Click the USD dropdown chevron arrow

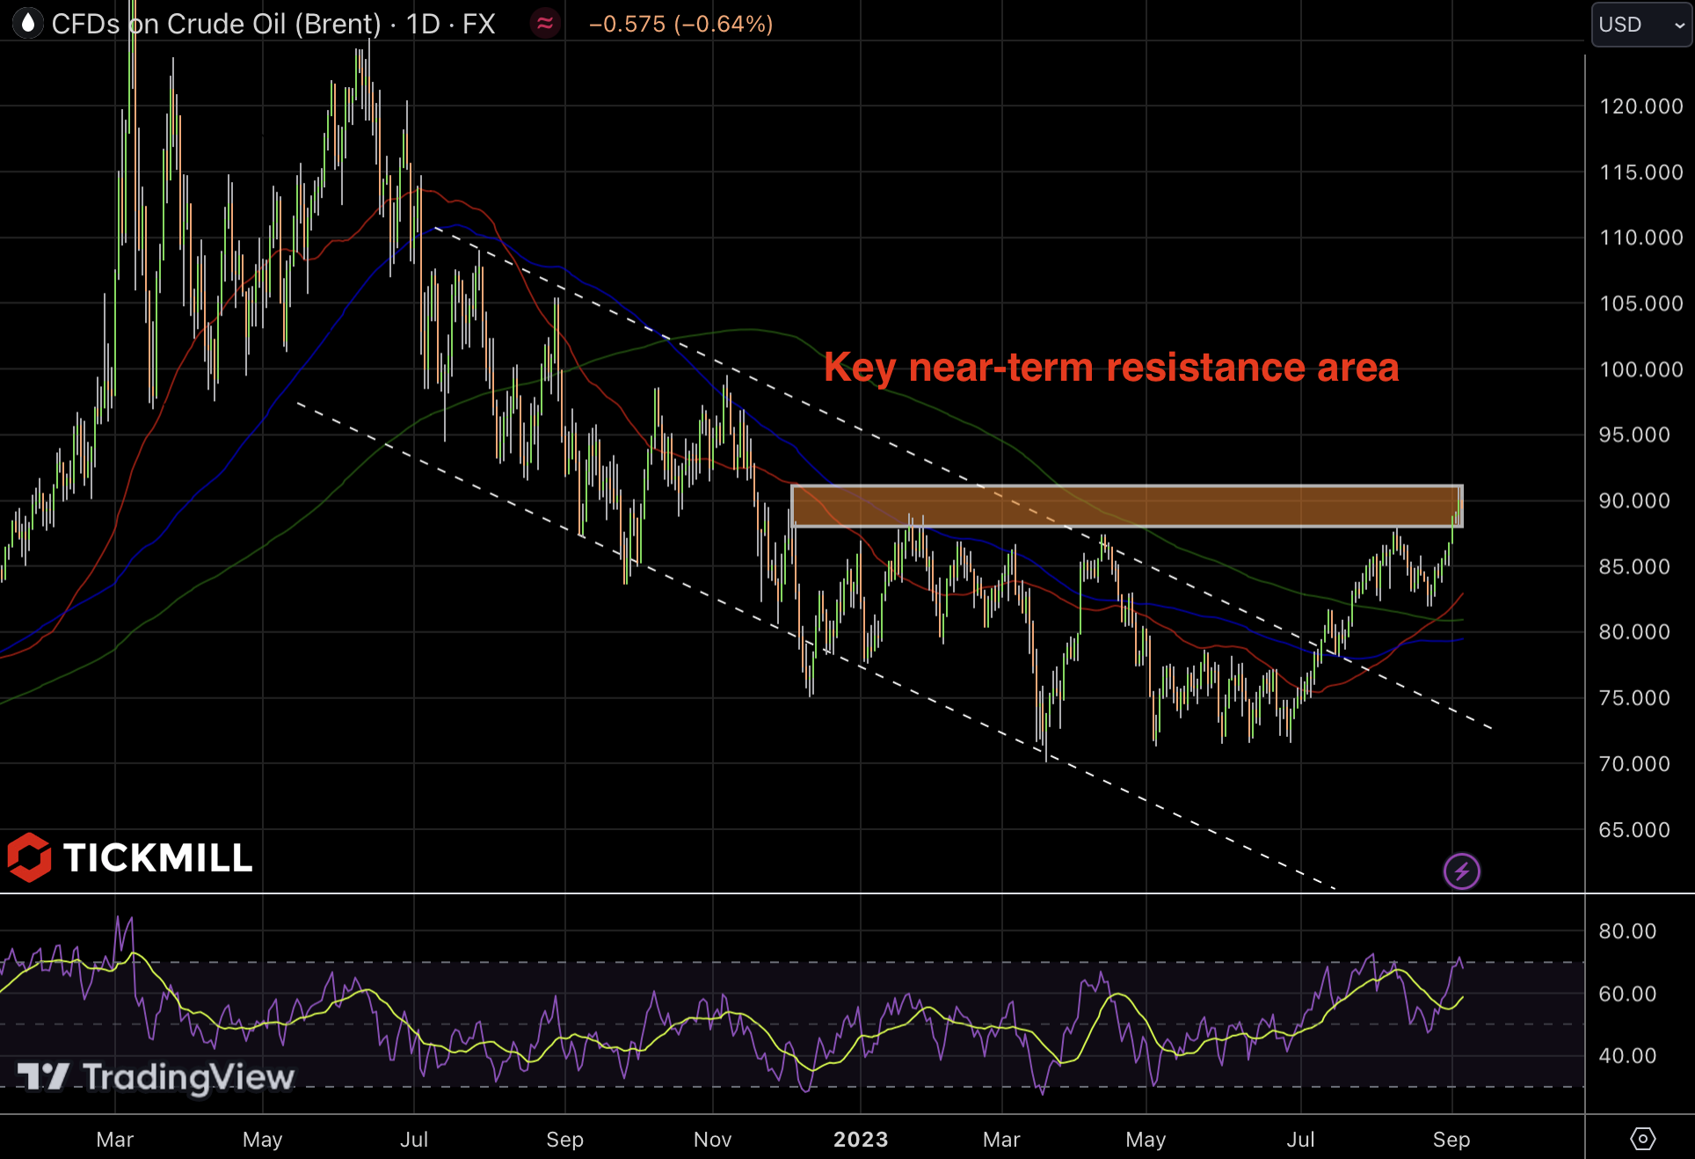pyautogui.click(x=1678, y=26)
